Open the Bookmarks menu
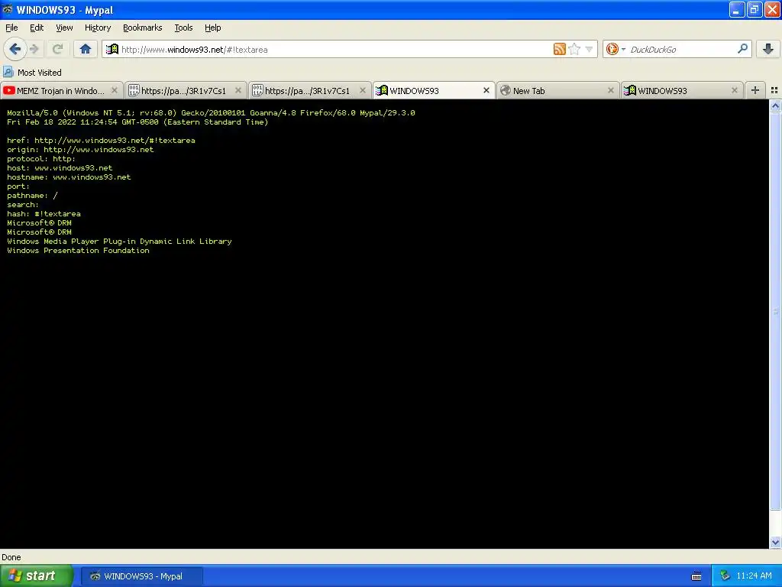Image resolution: width=782 pixels, height=587 pixels. click(142, 28)
